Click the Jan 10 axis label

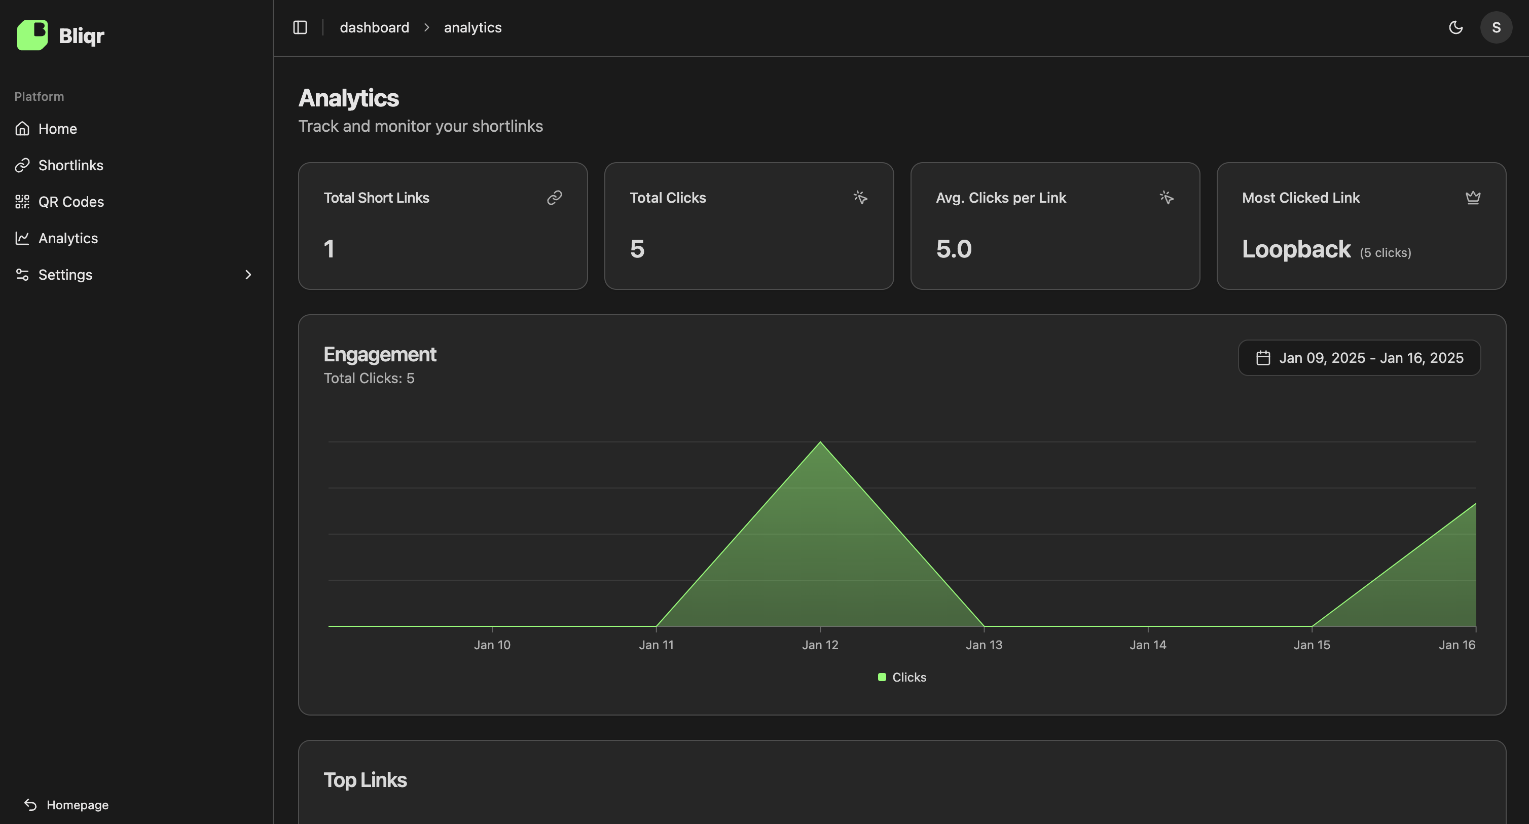coord(492,645)
